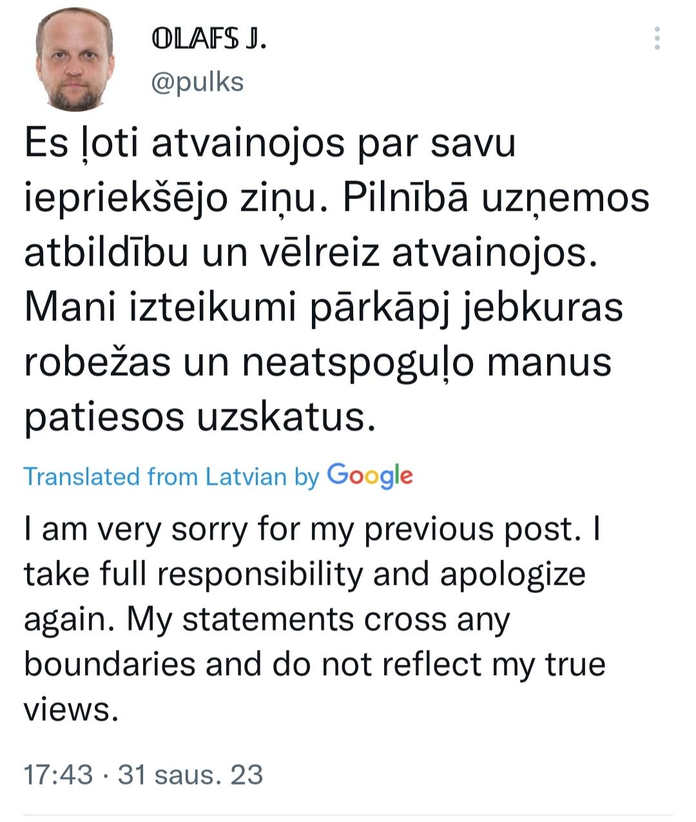This screenshot has height=822, width=696.
Task: Click Olafs J. profile photo avatar
Action: (x=75, y=59)
